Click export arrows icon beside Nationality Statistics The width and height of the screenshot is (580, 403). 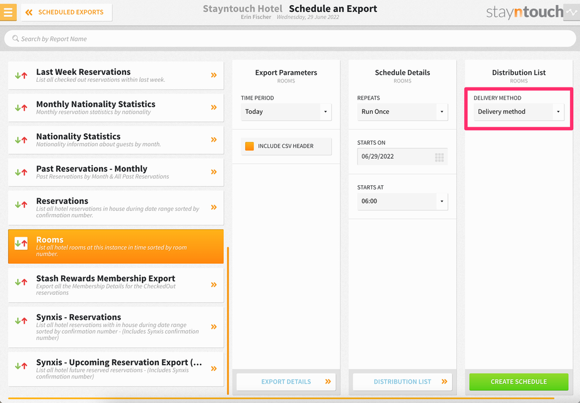tap(21, 140)
